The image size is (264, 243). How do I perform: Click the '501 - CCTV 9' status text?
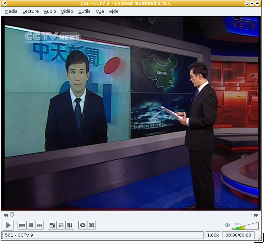[x=19, y=235]
